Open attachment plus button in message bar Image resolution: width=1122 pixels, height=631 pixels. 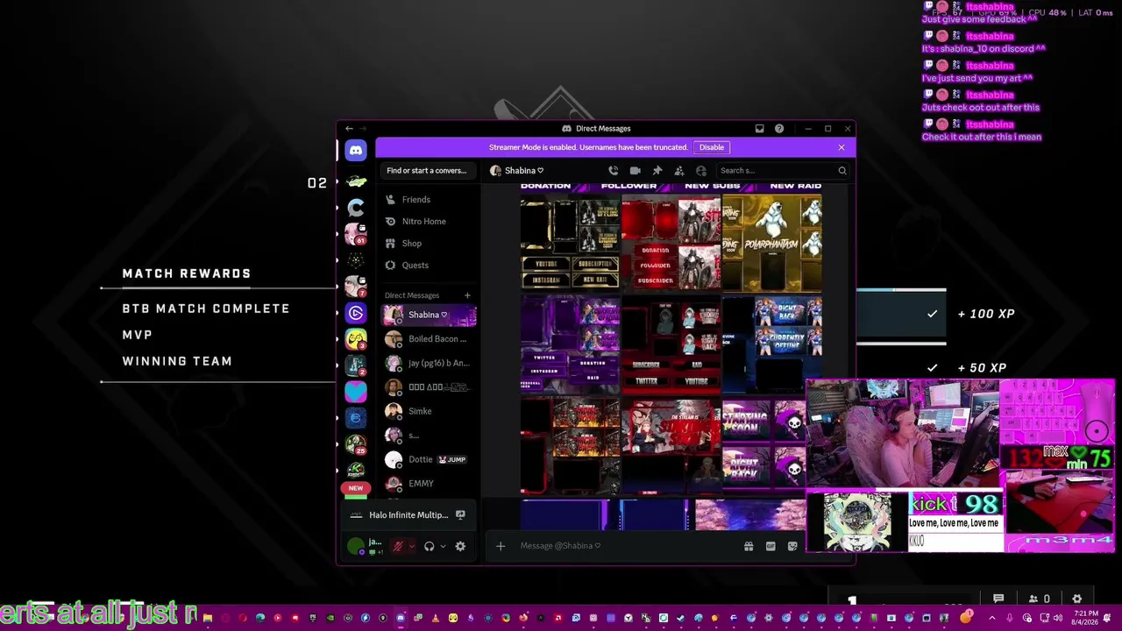coord(501,546)
